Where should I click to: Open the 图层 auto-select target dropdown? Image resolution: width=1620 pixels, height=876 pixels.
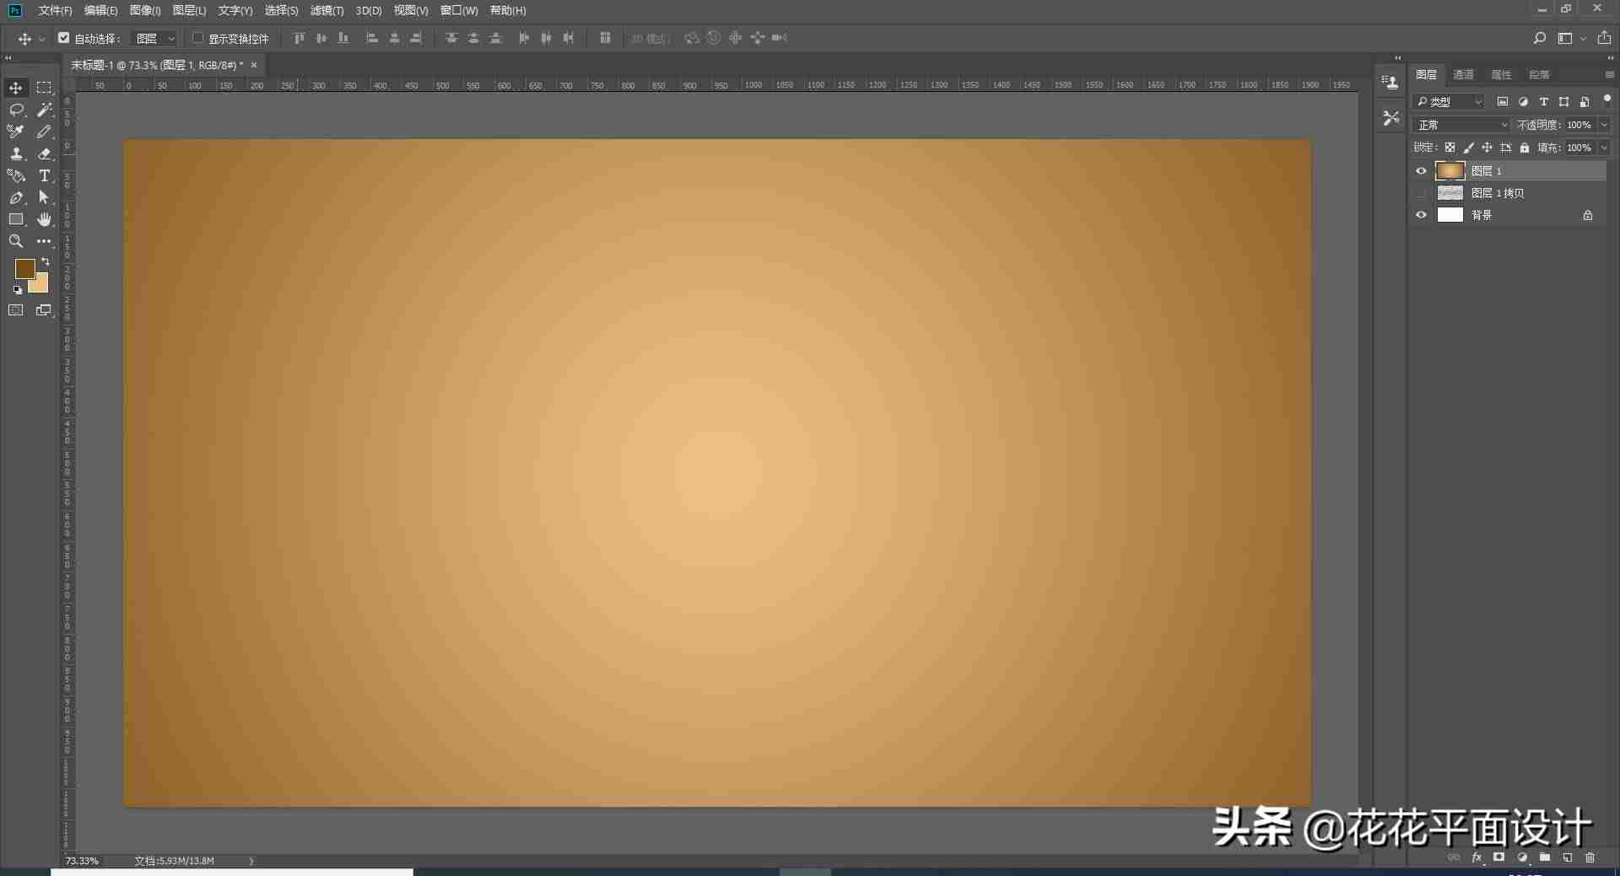[x=155, y=38]
